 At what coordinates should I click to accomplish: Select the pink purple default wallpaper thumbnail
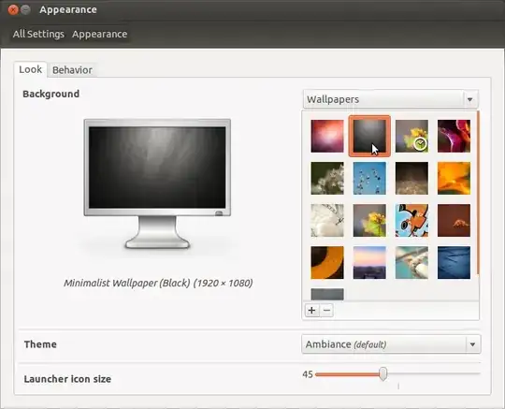pyautogui.click(x=327, y=136)
